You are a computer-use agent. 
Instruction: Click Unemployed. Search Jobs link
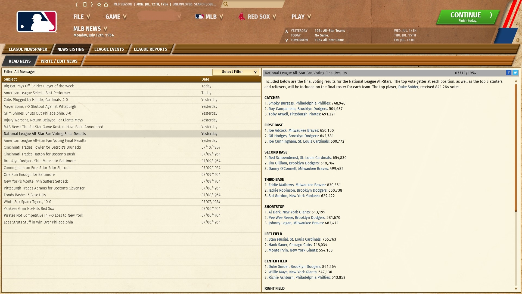point(194,4)
